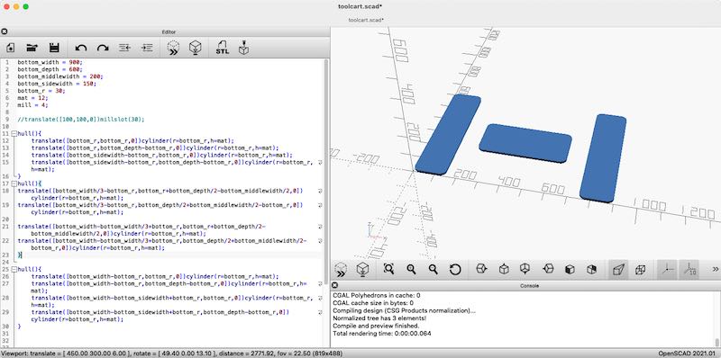Collapse the hull block at line 11
The image size is (721, 358).
tap(14, 133)
